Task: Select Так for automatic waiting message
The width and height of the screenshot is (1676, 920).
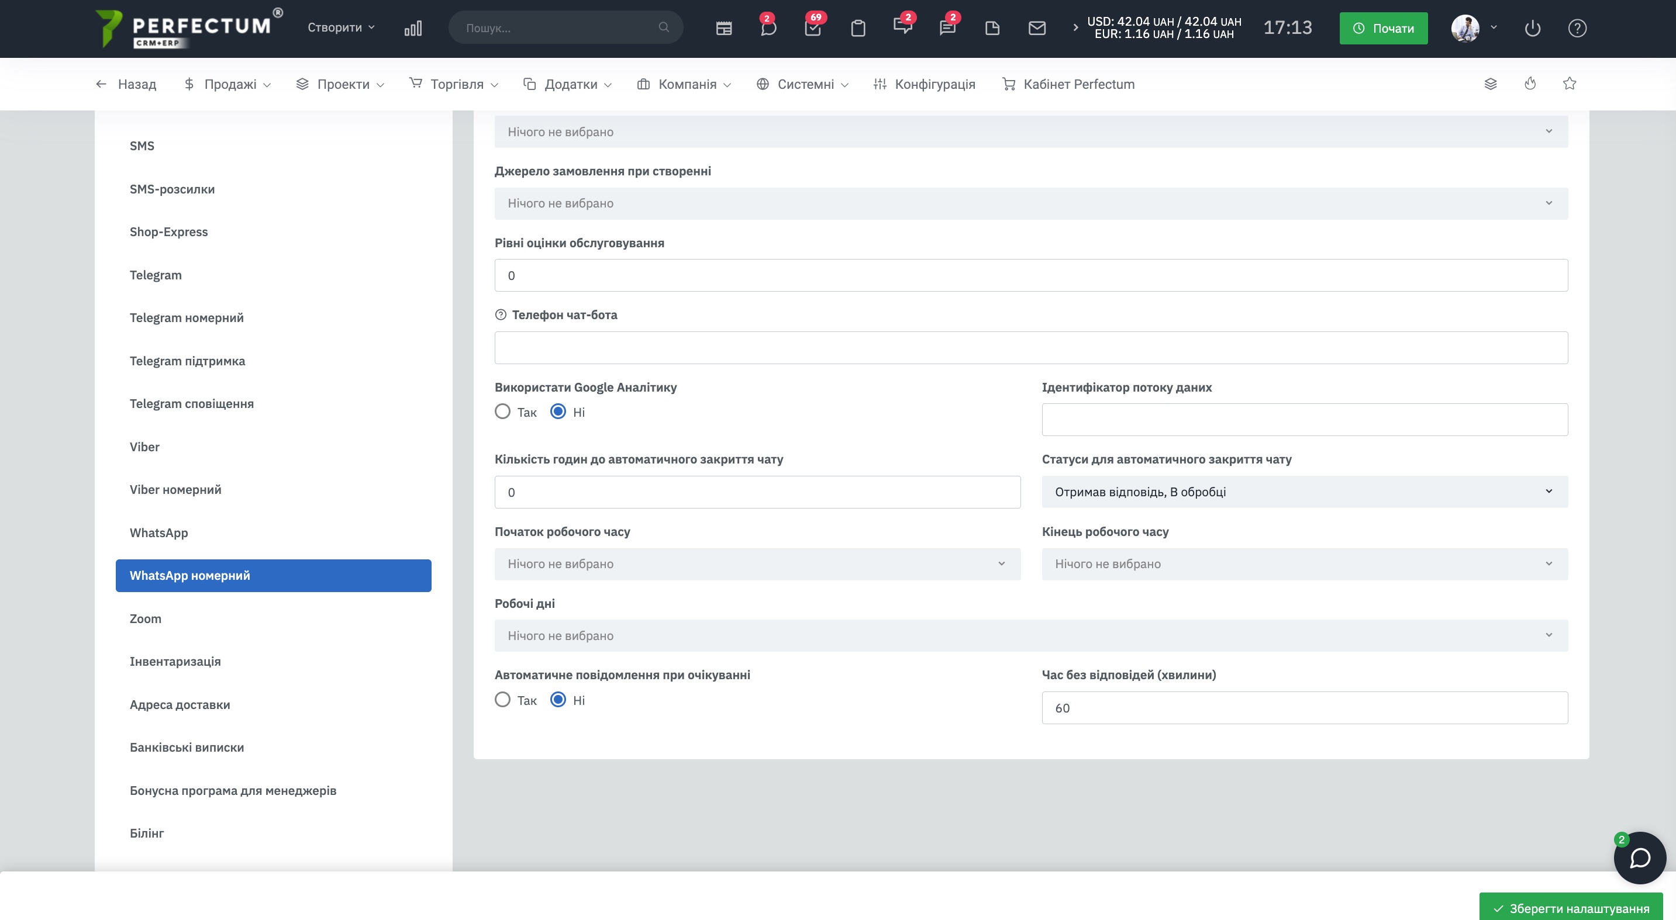Action: [502, 700]
